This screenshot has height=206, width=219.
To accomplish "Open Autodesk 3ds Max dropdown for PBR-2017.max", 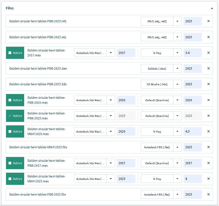I will click(x=111, y=163).
